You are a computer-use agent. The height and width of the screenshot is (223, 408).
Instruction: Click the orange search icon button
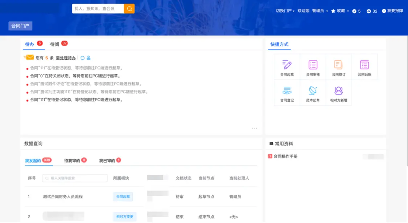click(x=129, y=9)
